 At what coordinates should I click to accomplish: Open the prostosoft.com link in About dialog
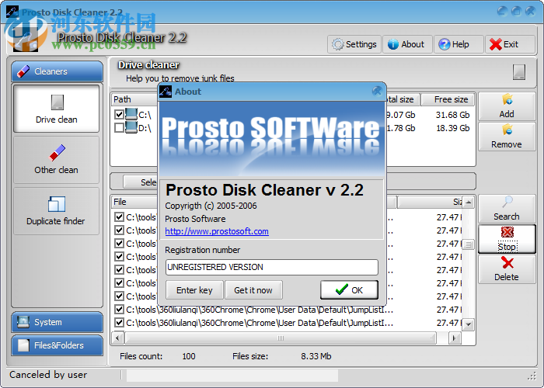click(x=217, y=231)
